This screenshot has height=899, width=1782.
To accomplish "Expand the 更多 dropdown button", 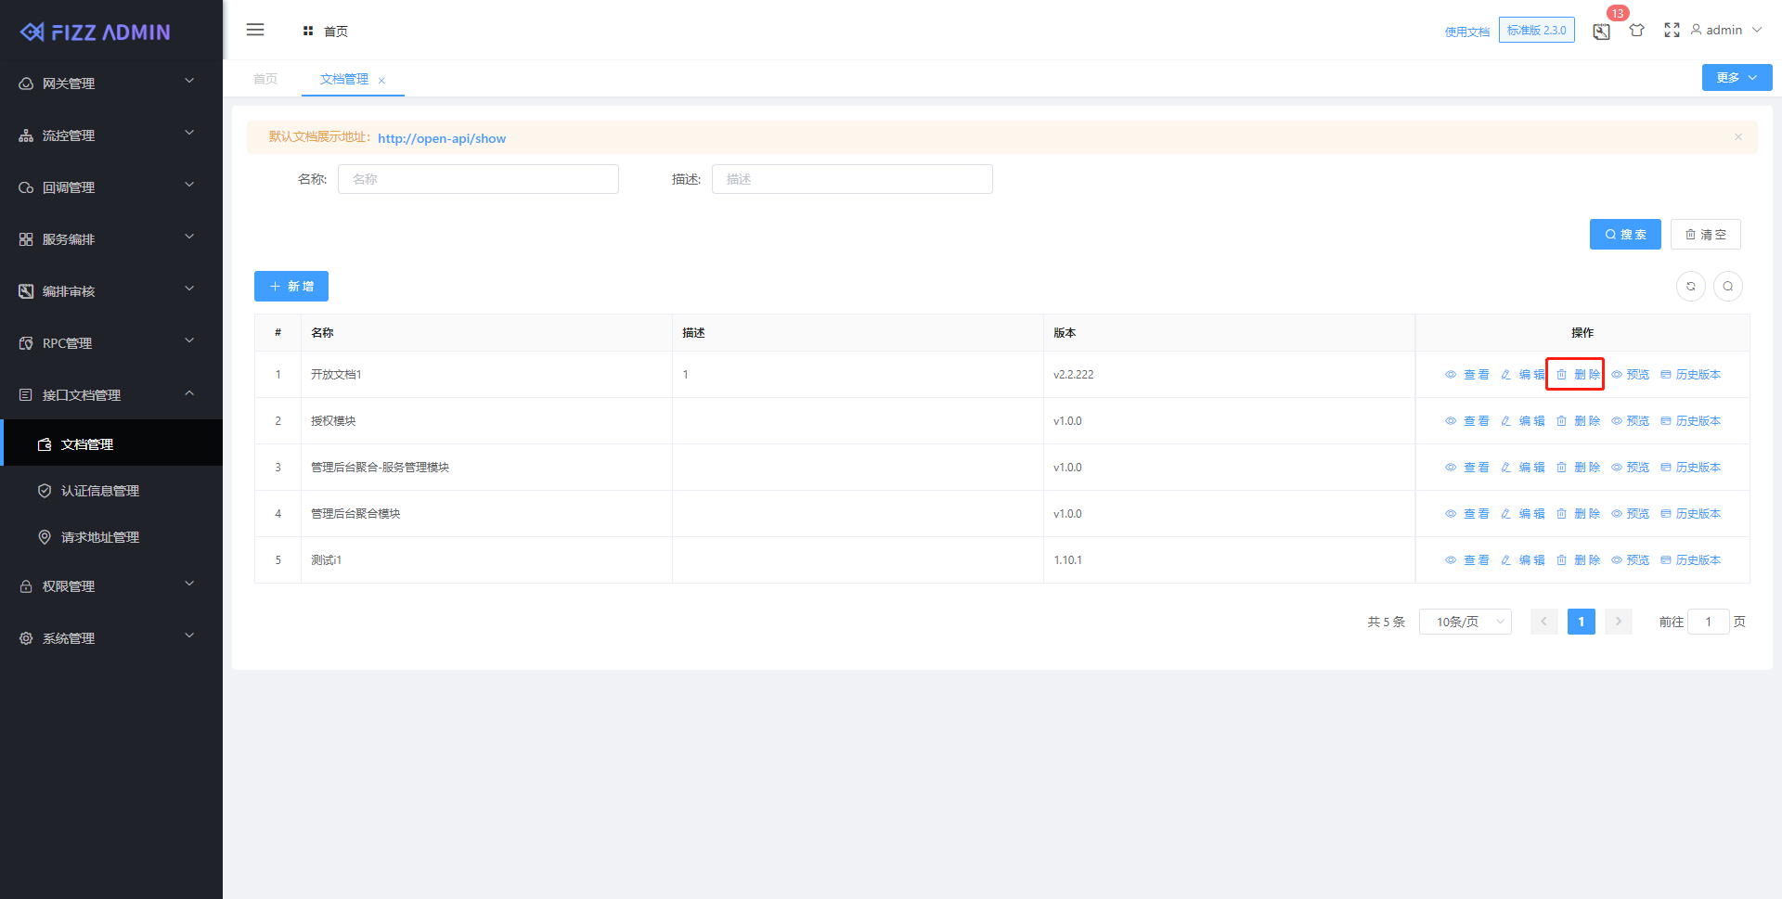I will [1736, 78].
